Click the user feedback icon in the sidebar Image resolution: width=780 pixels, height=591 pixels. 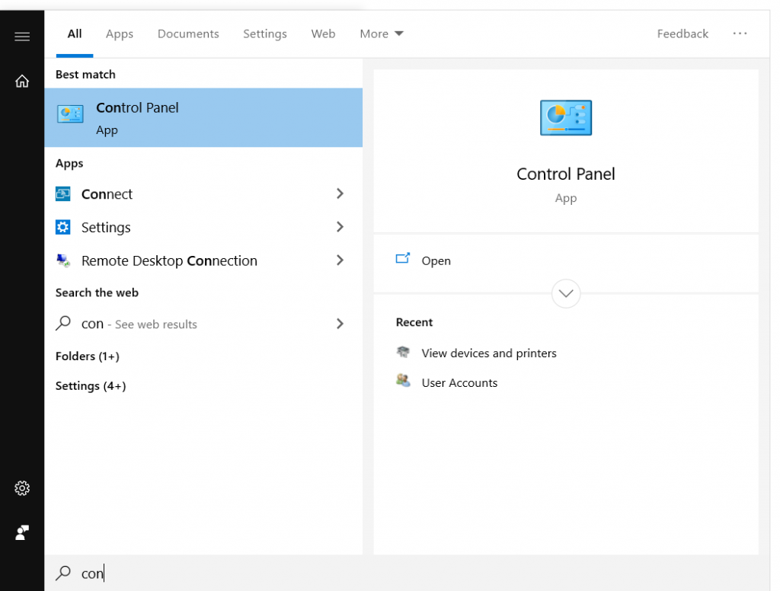(22, 533)
